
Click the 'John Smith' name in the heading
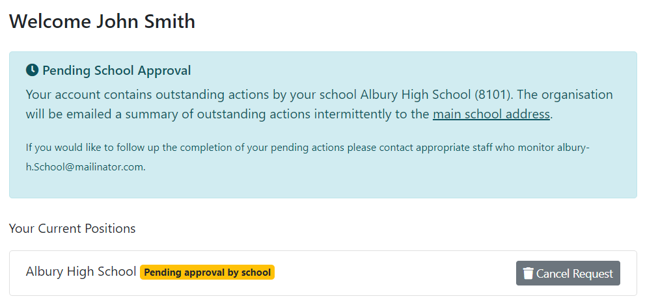(146, 21)
